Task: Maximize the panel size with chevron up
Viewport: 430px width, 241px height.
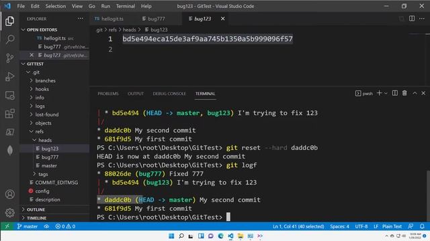Action: click(415, 93)
